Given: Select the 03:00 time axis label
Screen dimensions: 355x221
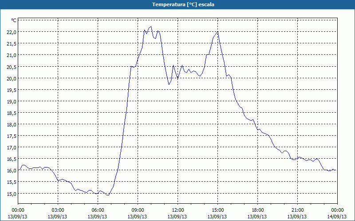Looking at the screenshot, I should click(58, 210).
